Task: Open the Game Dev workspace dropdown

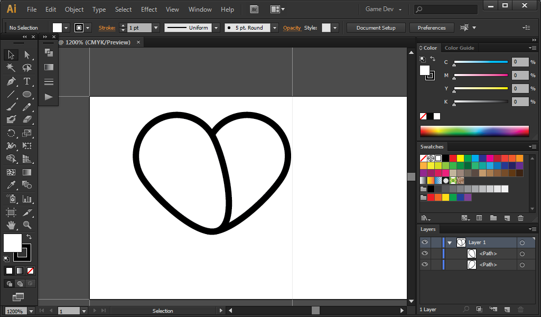Action: click(x=384, y=10)
